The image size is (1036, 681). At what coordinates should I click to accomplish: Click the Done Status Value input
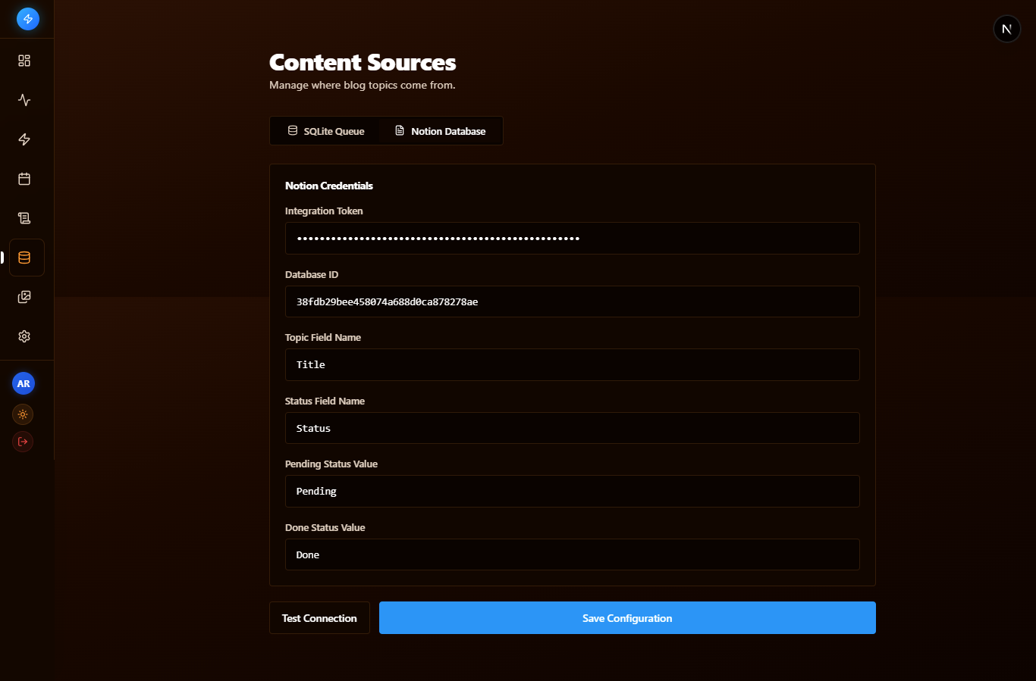pos(572,554)
